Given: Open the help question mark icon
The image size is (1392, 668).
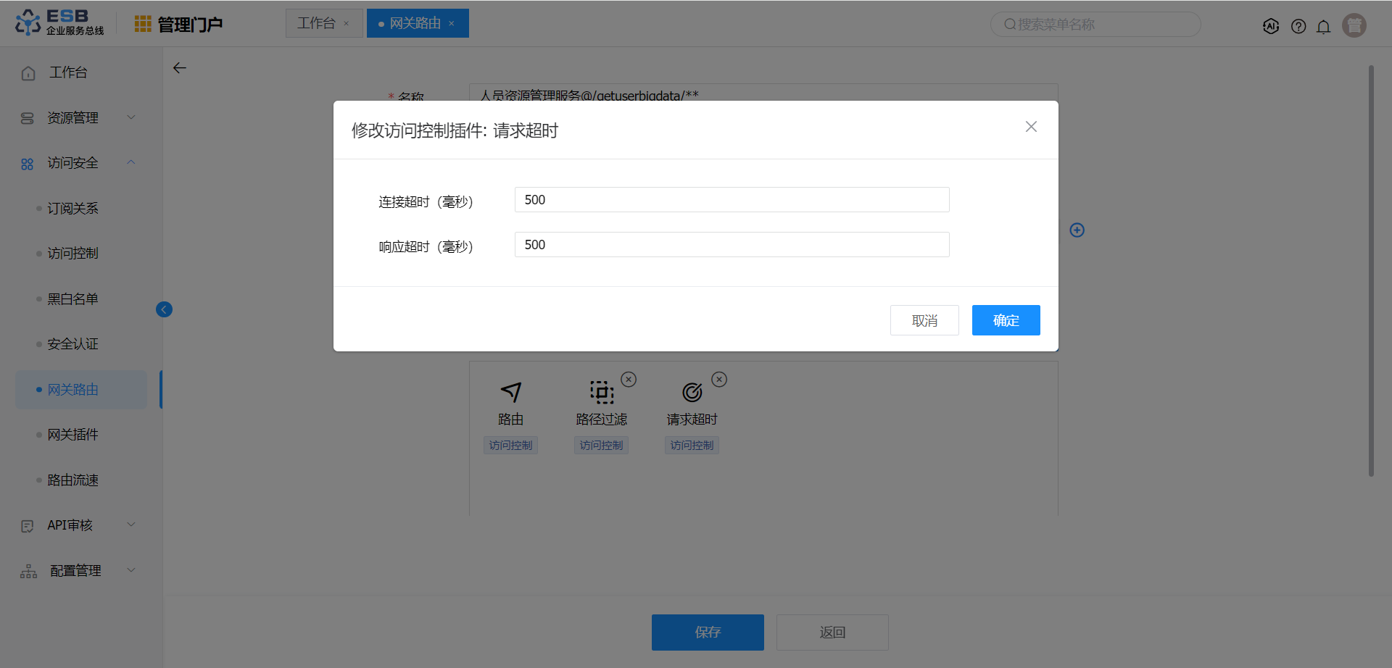Looking at the screenshot, I should pos(1298,26).
